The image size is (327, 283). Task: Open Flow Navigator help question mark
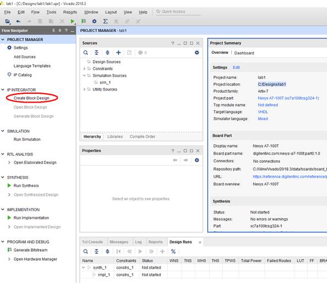66,30
